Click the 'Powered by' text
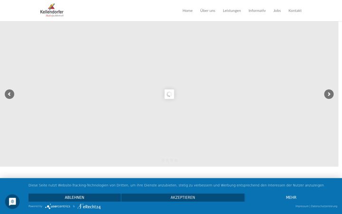 (x=35, y=206)
